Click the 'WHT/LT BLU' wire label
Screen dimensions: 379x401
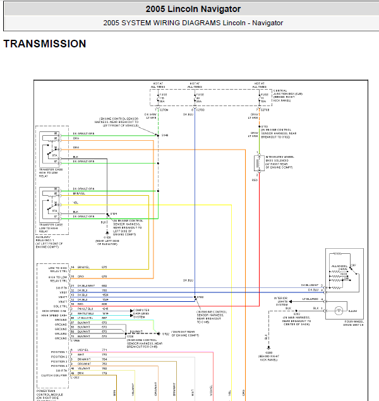[85, 313]
